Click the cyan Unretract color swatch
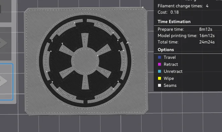Viewport: 222px width, 132px height. pyautogui.click(x=159, y=72)
